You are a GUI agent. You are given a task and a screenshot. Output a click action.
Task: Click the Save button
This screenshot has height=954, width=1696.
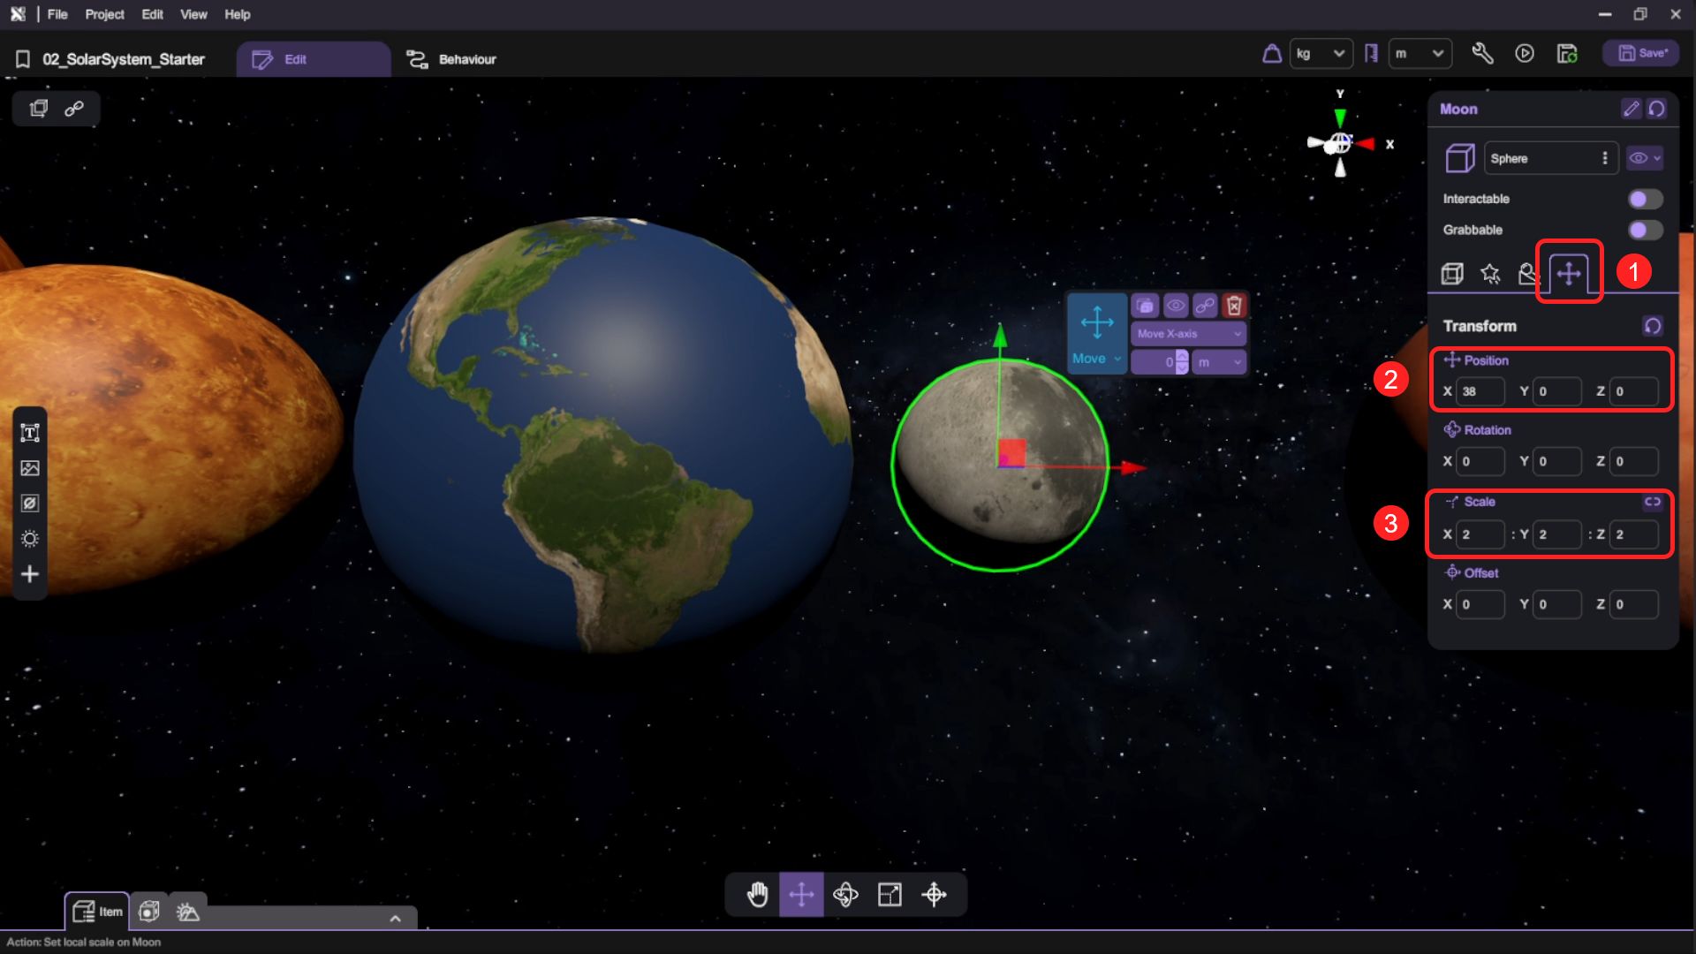click(1642, 53)
